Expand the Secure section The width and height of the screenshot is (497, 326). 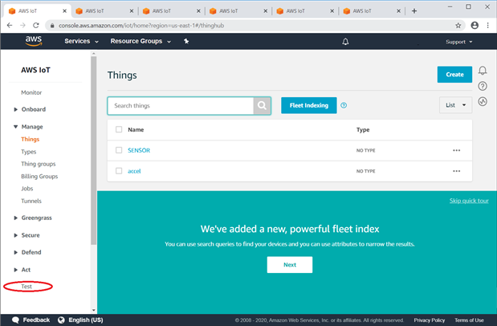coord(15,235)
